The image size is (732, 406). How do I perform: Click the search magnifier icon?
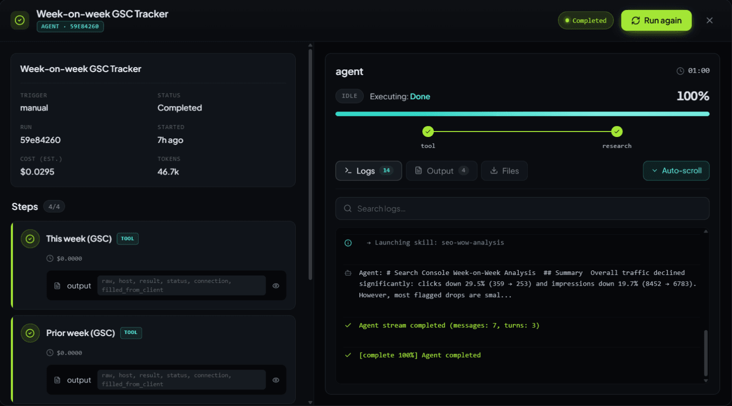coord(348,208)
